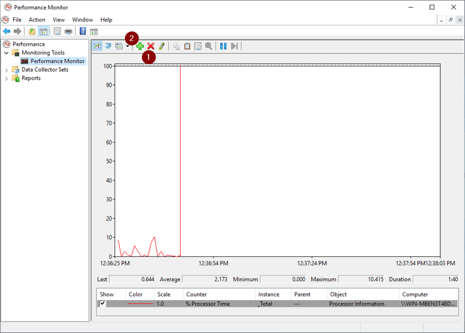Screen dimensions: 465x333
Task: Select Performance Monitor in the tree
Action: [x=57, y=61]
